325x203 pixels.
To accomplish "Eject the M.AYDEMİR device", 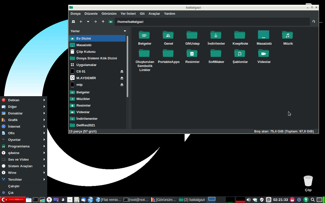I will 122,78.
